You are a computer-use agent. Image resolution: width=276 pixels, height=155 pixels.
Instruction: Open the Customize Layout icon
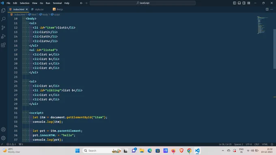pos(249,3)
